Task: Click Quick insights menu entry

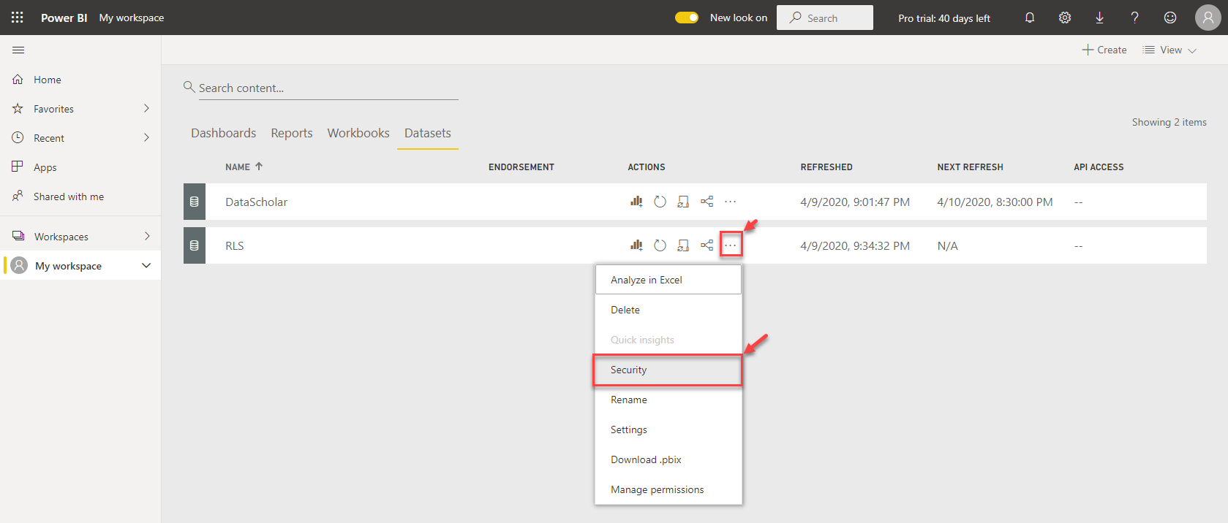Action: [x=668, y=340]
